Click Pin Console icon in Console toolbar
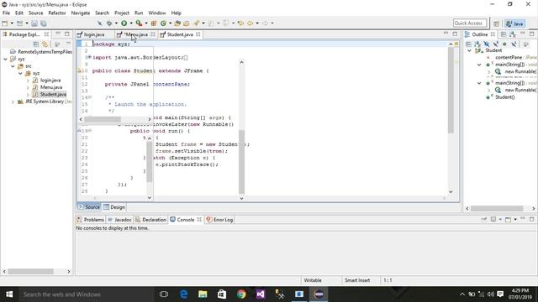538x302 pixels. coord(484,219)
